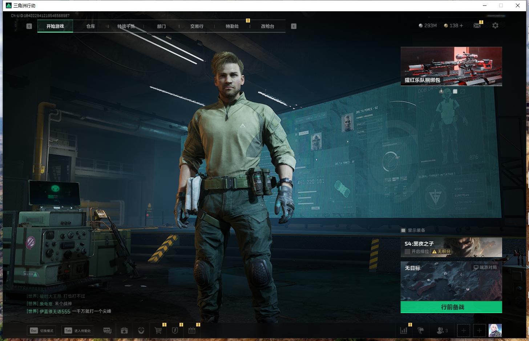Click the 三角洲行动 title bar app icon
529x341 pixels.
tap(9, 5)
